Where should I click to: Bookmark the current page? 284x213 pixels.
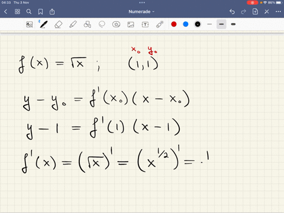[x=40, y=12]
